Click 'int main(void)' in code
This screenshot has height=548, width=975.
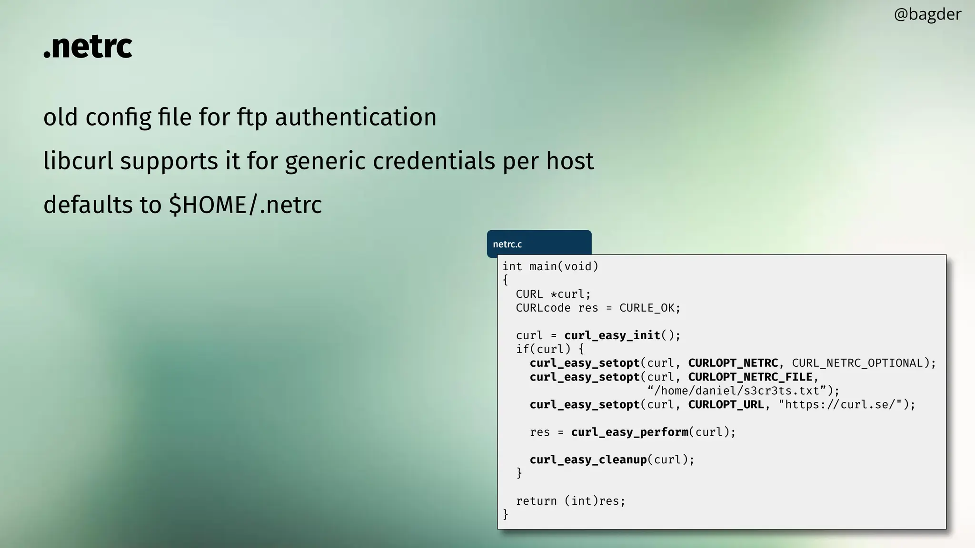tap(550, 266)
